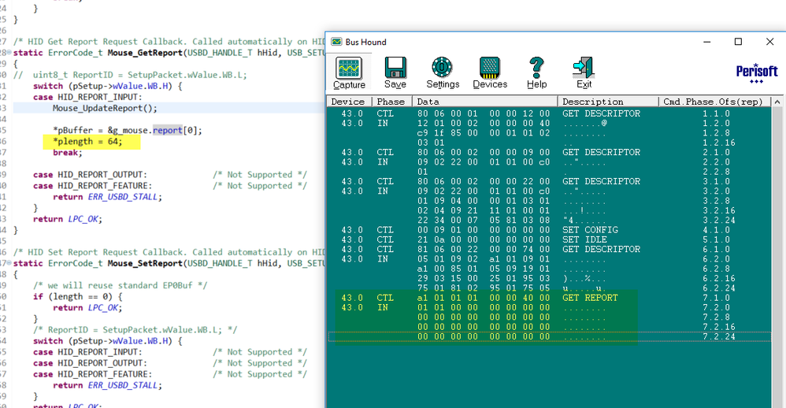This screenshot has height=408, width=786.
Task: Click 'case HID_REPORT_FEATURE:' in Mouse_SetReport
Action: click(93, 374)
